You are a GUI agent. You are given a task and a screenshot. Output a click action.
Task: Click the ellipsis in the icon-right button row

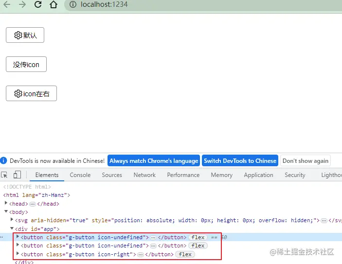point(141,255)
